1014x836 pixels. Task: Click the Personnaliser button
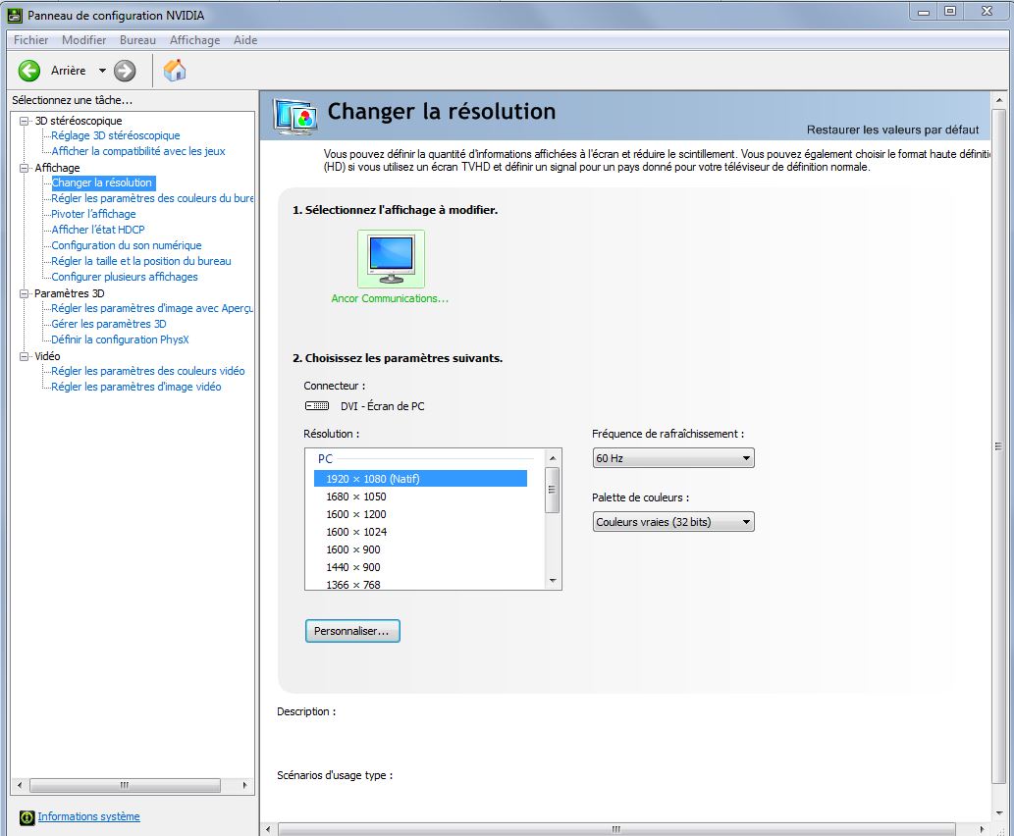(352, 631)
